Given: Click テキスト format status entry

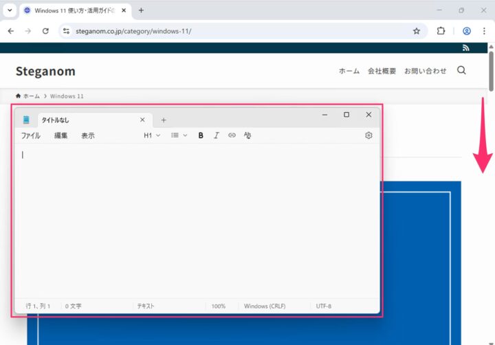Looking at the screenshot, I should coord(146,306).
